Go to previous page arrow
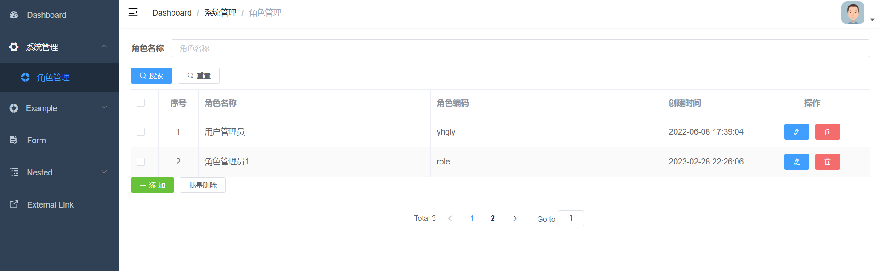The image size is (881, 271). (450, 218)
